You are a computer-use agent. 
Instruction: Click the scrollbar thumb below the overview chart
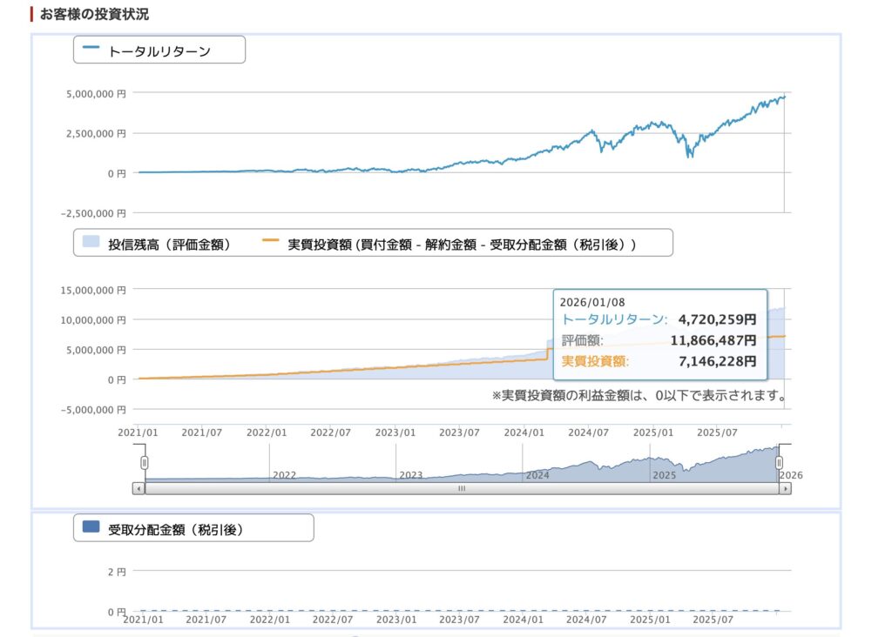(x=463, y=489)
